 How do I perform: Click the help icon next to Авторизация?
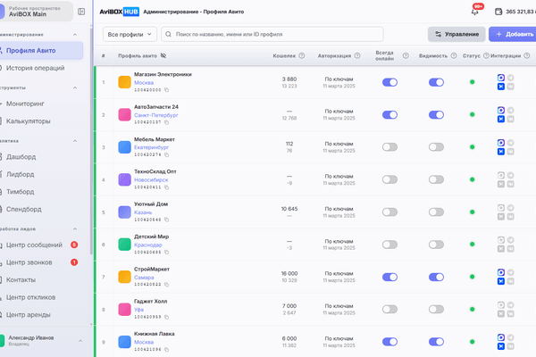[357, 55]
